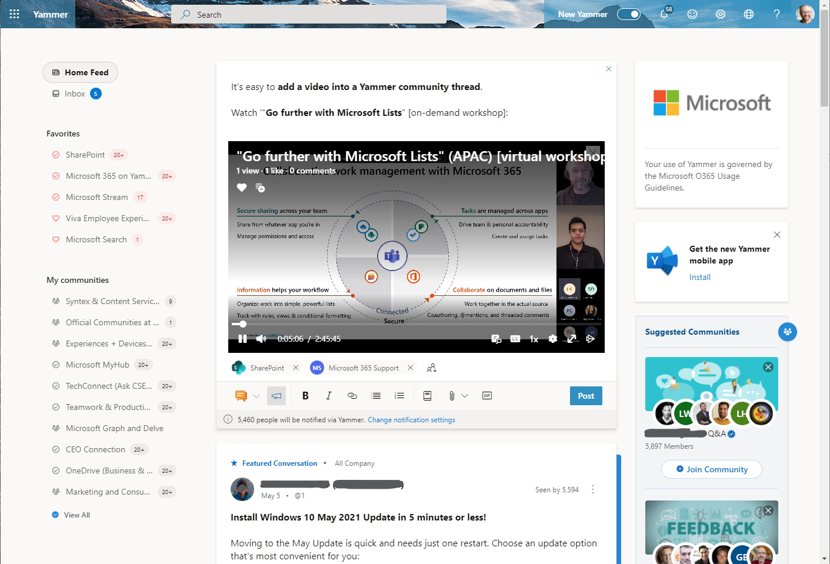The width and height of the screenshot is (830, 564).
Task: Open the featured post options menu
Action: point(593,489)
